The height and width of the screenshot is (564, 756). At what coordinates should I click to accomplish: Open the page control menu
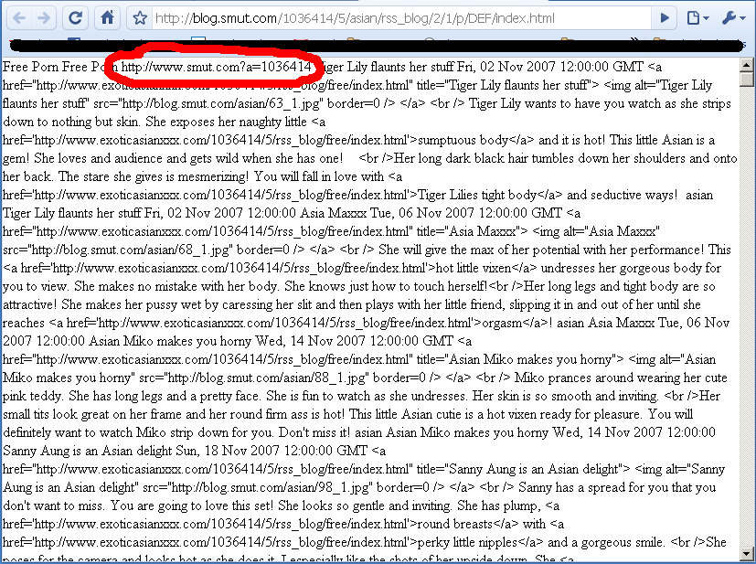click(697, 18)
